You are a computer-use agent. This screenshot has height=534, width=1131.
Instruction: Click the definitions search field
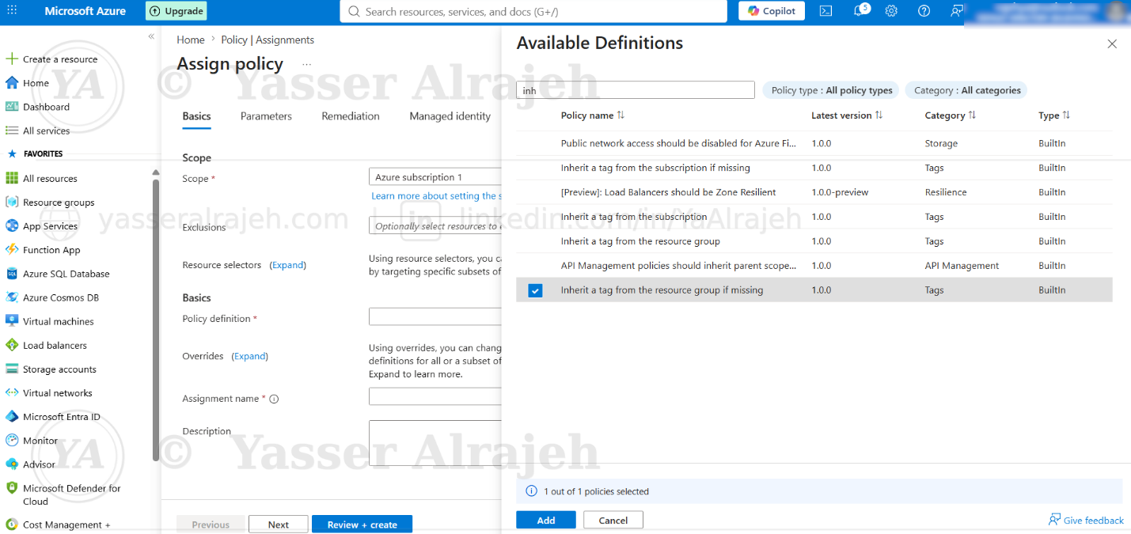click(636, 90)
